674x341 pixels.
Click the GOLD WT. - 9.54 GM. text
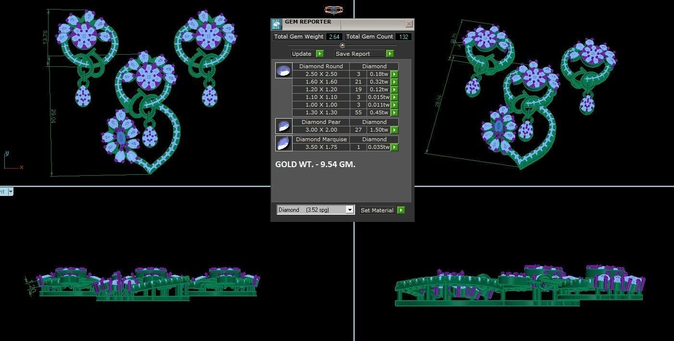point(315,164)
